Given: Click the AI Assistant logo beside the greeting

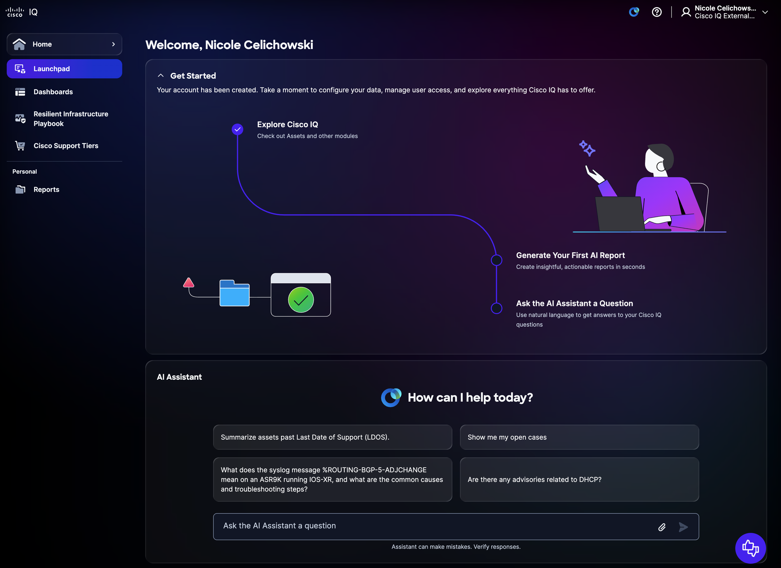Looking at the screenshot, I should pos(391,398).
